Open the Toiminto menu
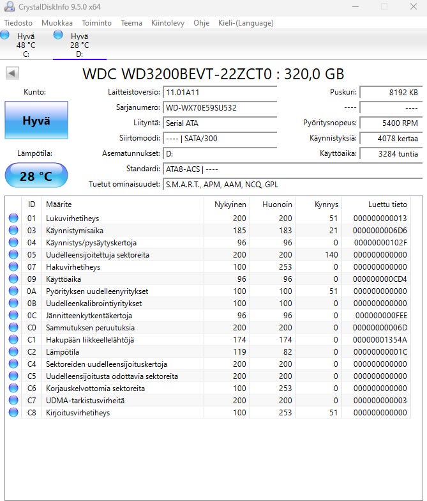Screen dimensions: 427x501 tap(97, 23)
